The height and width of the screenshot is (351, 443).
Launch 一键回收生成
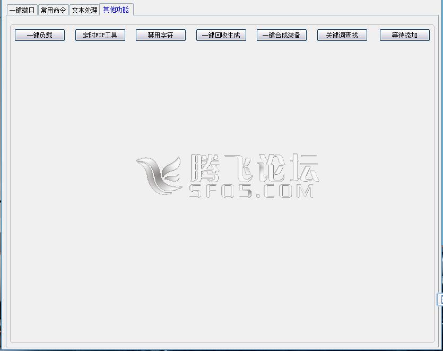click(x=221, y=35)
